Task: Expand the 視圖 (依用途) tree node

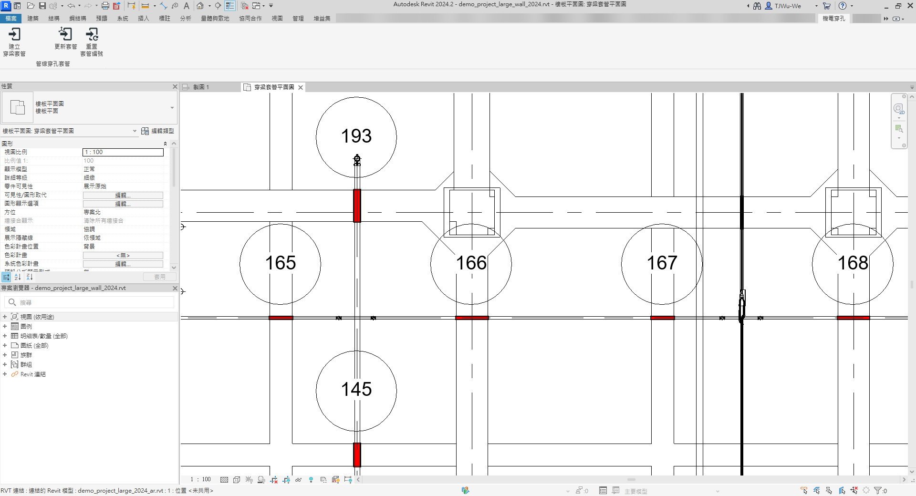Action: point(5,317)
